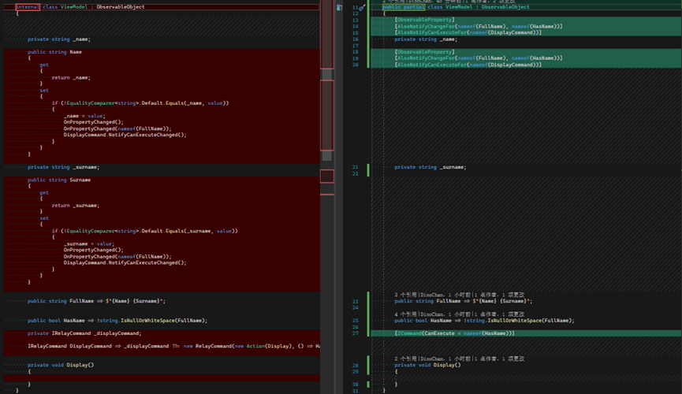
Task: Click the highlighted 'public partial' text on line 11
Action: pyautogui.click(x=403, y=7)
